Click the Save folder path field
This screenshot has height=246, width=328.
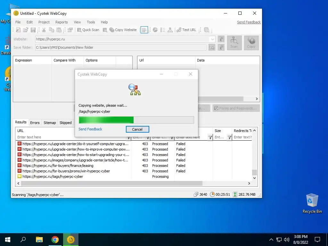pyautogui.click(x=121, y=47)
